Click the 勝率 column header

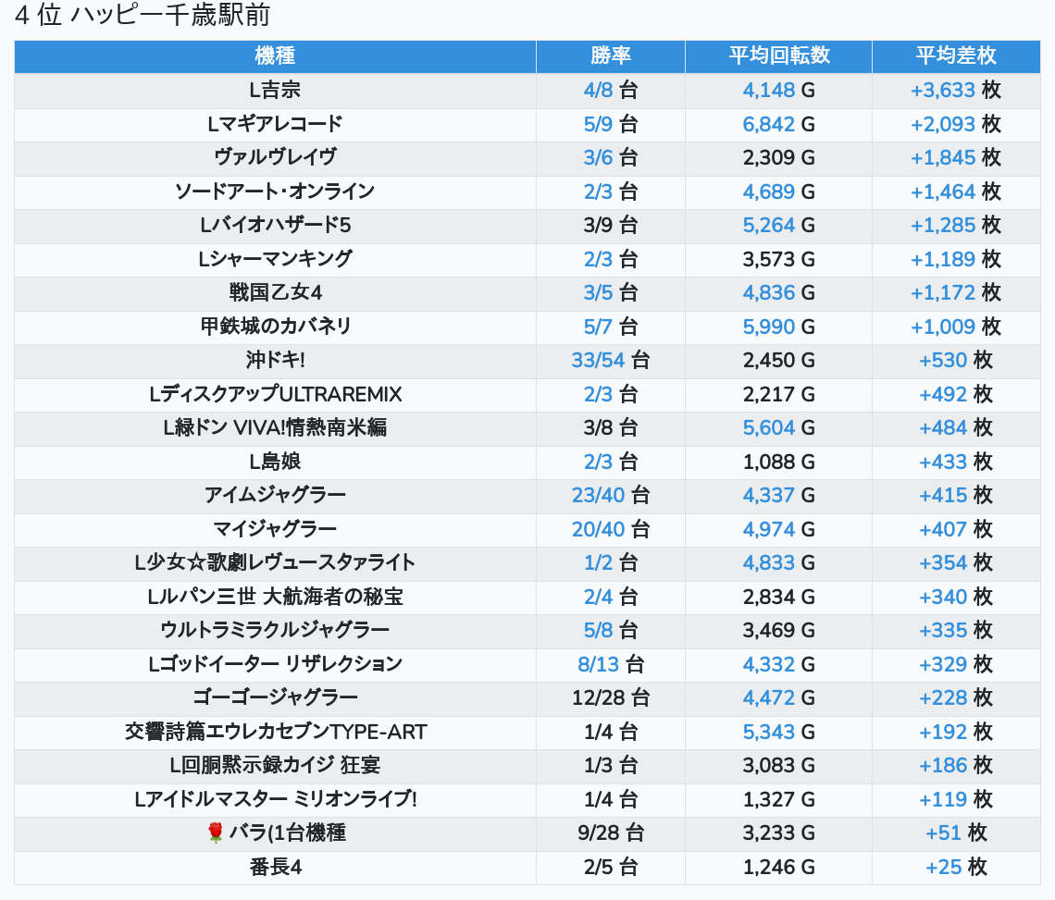coord(610,55)
